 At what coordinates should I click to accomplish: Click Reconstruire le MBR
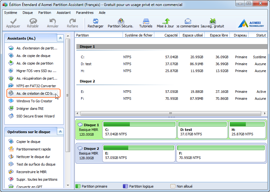pyautogui.click(x=27, y=172)
